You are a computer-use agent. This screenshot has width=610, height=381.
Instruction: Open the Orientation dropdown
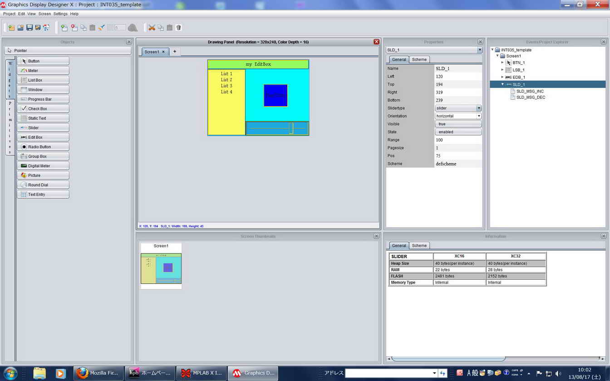[x=478, y=116]
